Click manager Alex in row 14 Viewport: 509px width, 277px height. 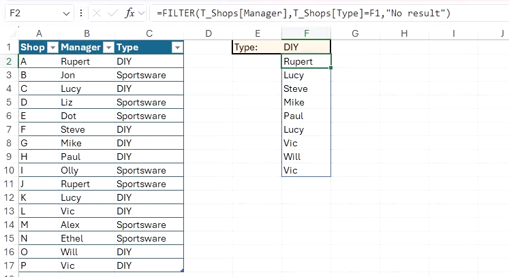pos(87,225)
